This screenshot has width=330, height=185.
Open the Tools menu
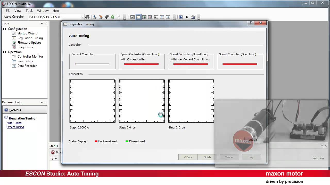click(29, 11)
